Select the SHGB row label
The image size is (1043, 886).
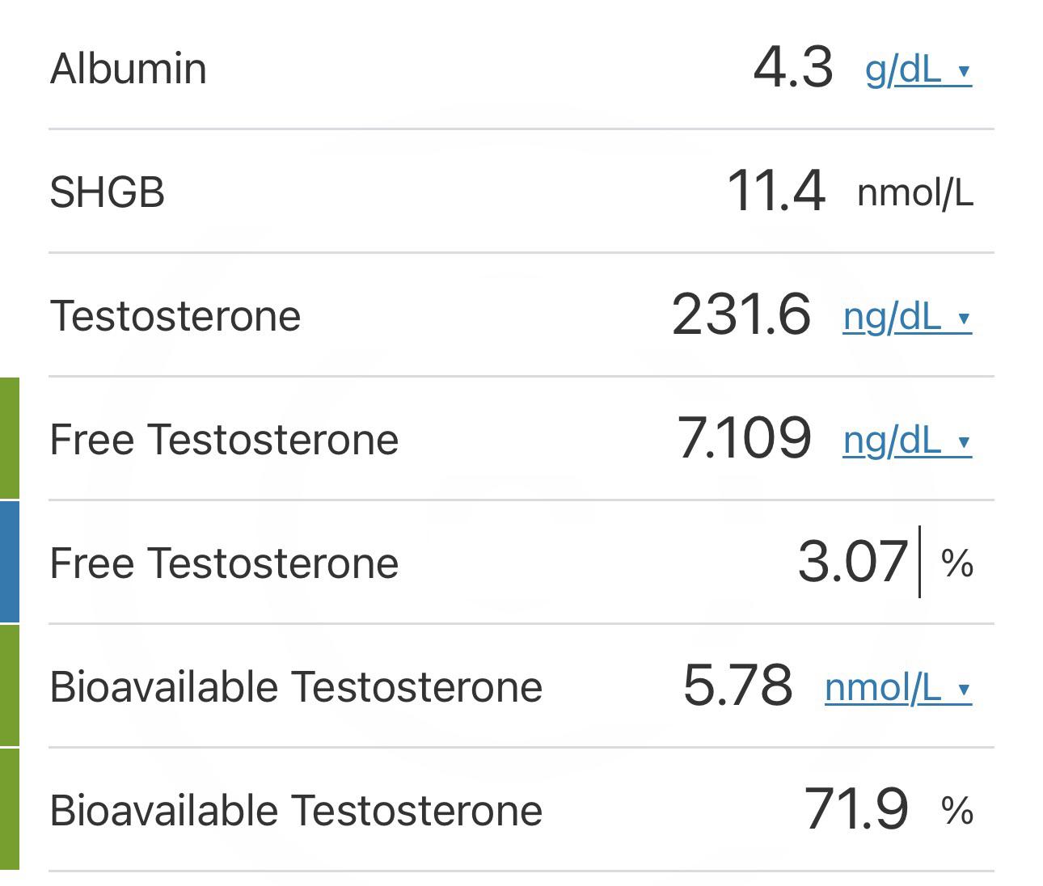[105, 192]
